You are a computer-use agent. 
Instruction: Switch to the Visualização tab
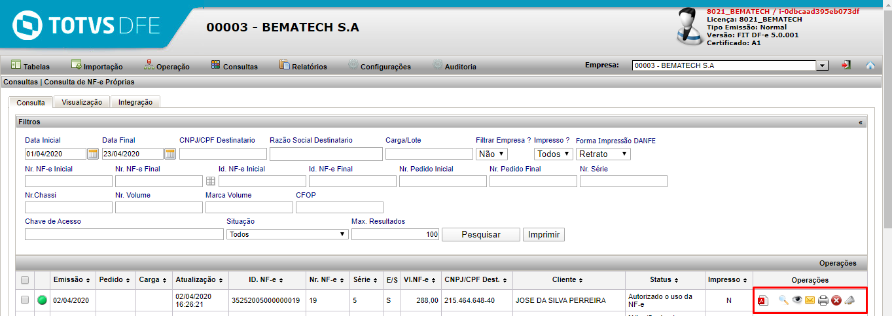(x=82, y=102)
